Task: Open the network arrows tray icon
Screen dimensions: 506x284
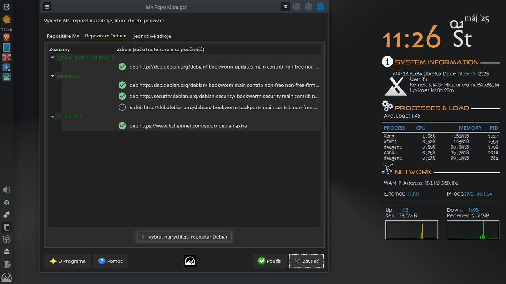Action: 7,215
